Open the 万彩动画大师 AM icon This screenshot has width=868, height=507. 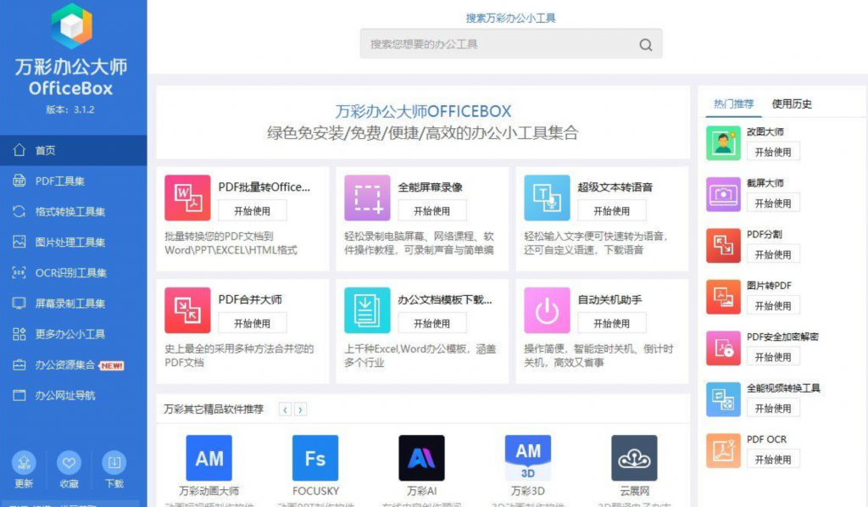tap(209, 458)
